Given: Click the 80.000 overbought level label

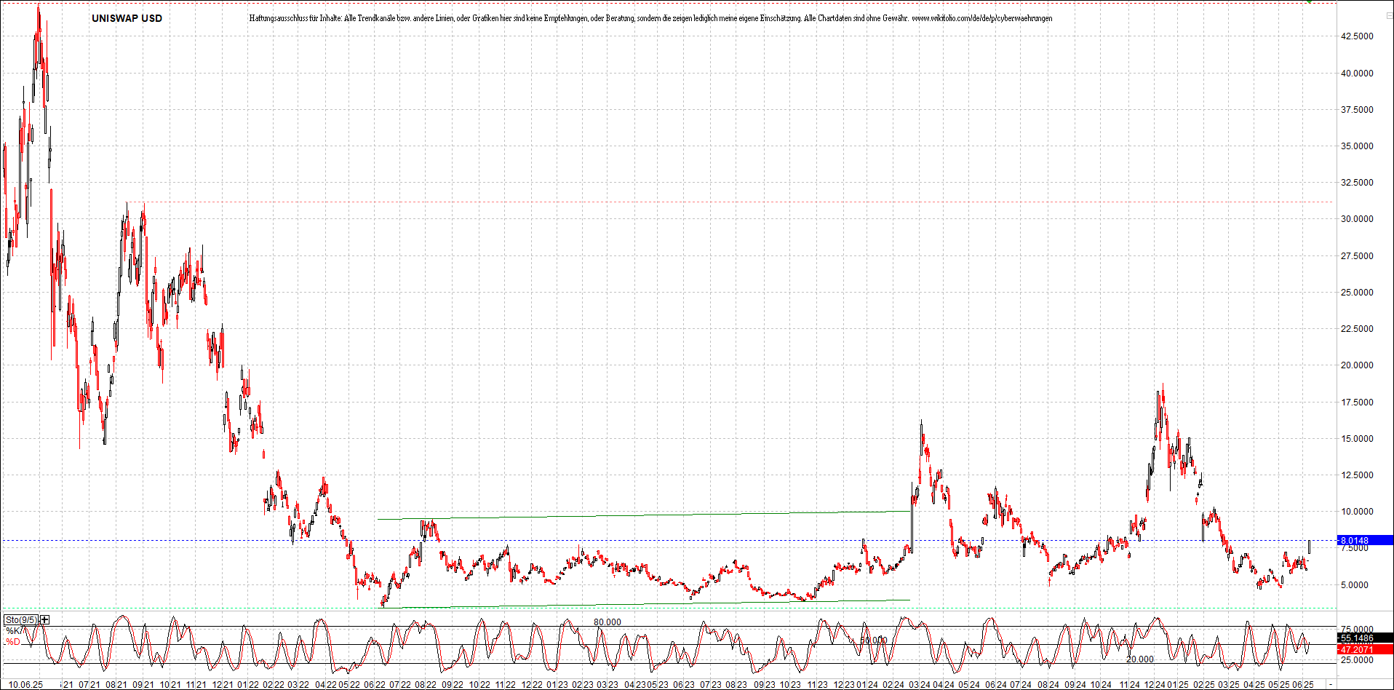Looking at the screenshot, I should 608,622.
